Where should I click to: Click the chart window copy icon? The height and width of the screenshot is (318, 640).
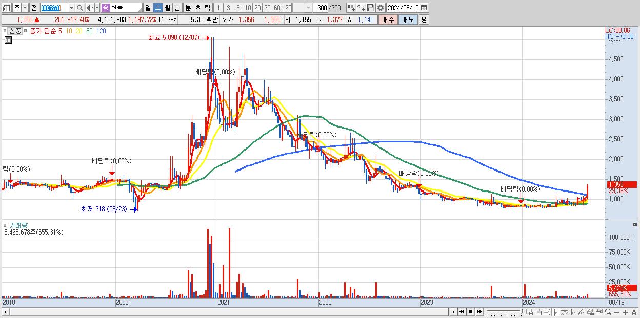[599, 312]
